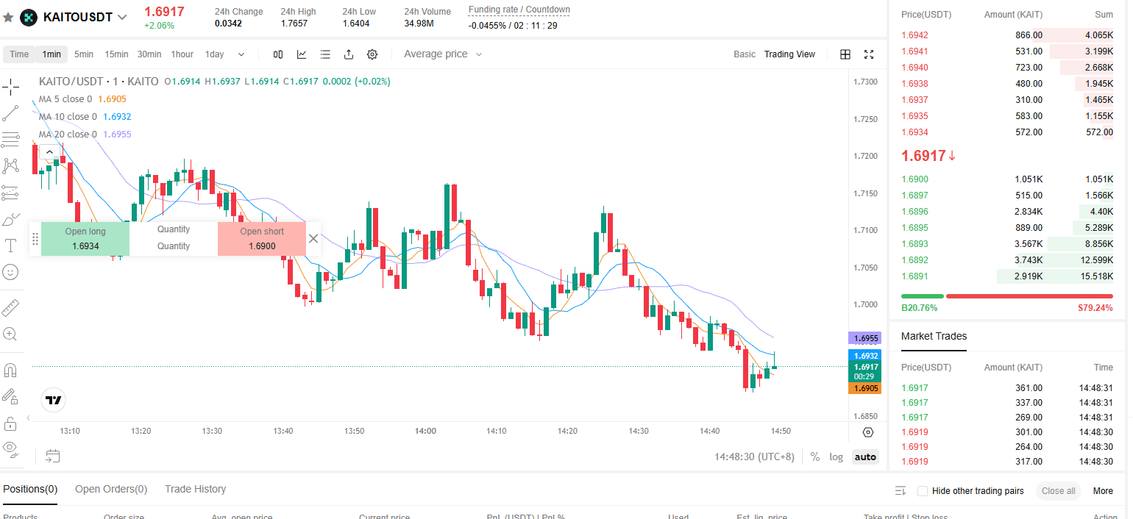Click Open long at 1.6934
Viewport: 1133px width, 519px height.
(x=85, y=239)
